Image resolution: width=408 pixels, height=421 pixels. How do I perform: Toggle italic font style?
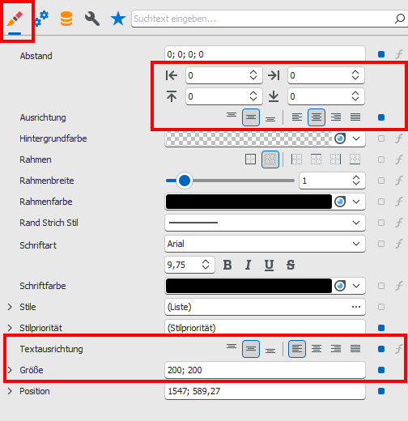pyautogui.click(x=249, y=265)
